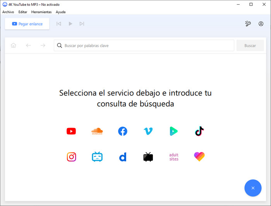The height and width of the screenshot is (206, 271).
Task: Open the Herramientas menu
Action: [x=41, y=12]
